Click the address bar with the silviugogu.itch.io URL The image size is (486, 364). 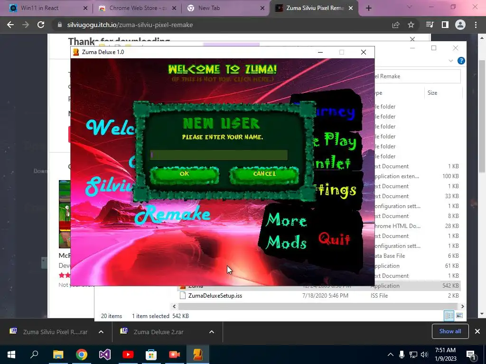130,25
